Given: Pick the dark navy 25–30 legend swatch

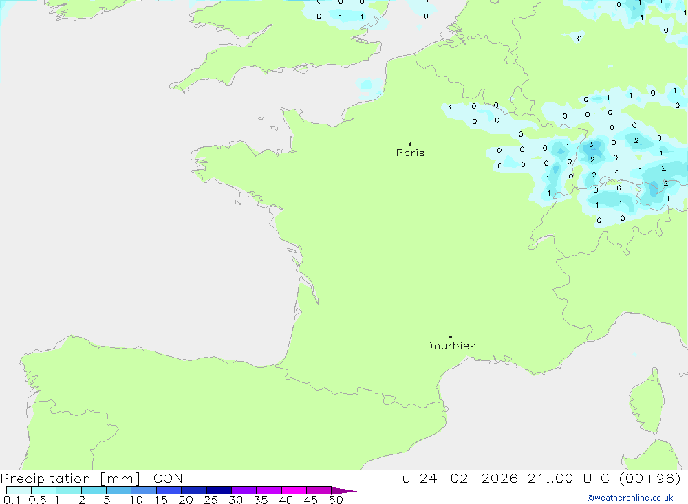Looking at the screenshot, I should [219, 490].
